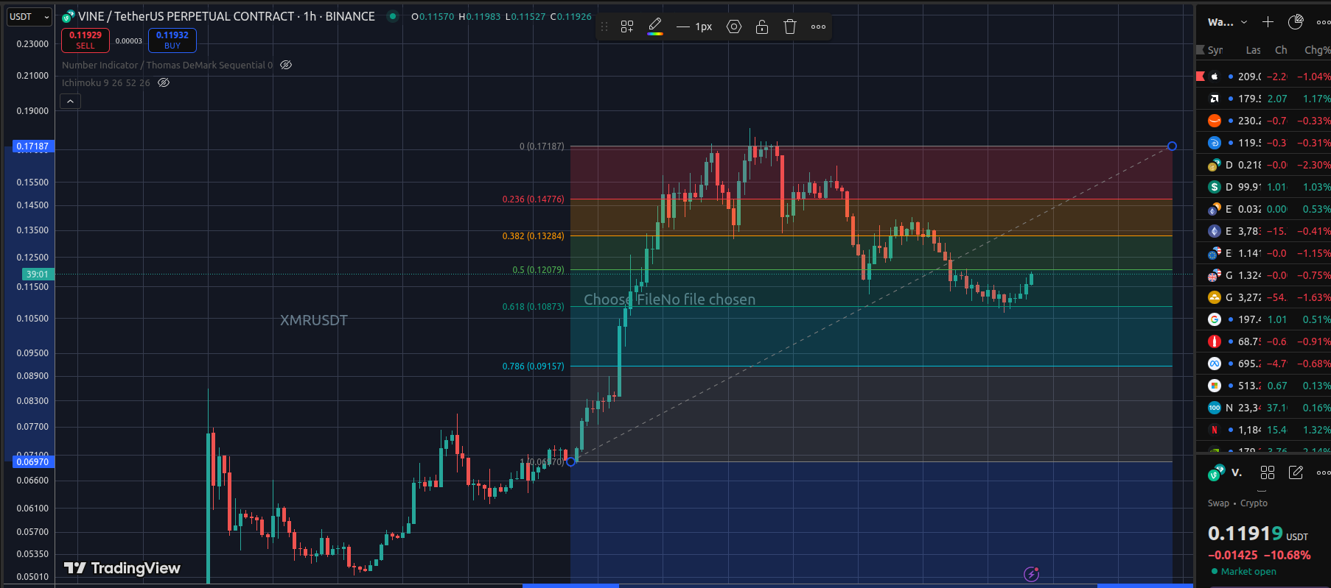
Task: Click the 0.382 (0.13284) Fibonacci label
Action: pos(533,236)
